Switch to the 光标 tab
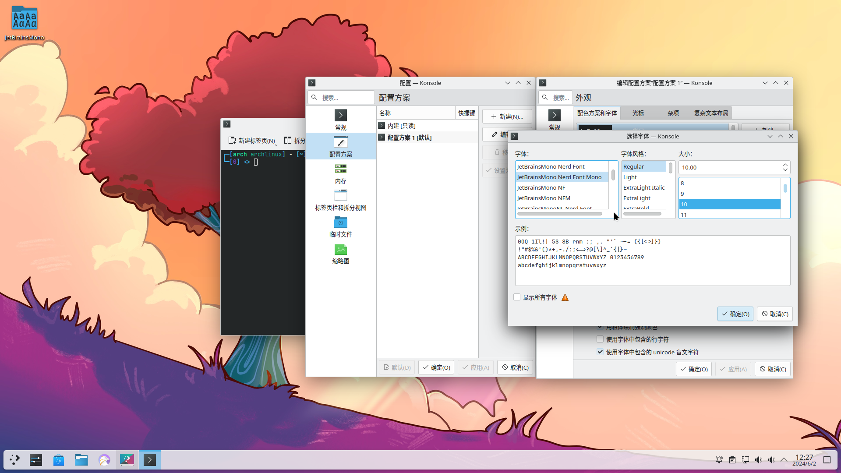 638,113
